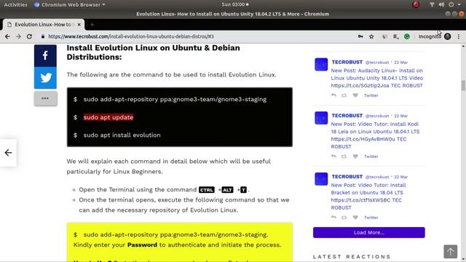Like the Install Bracket tweet
The image size is (466, 262).
[355, 218]
